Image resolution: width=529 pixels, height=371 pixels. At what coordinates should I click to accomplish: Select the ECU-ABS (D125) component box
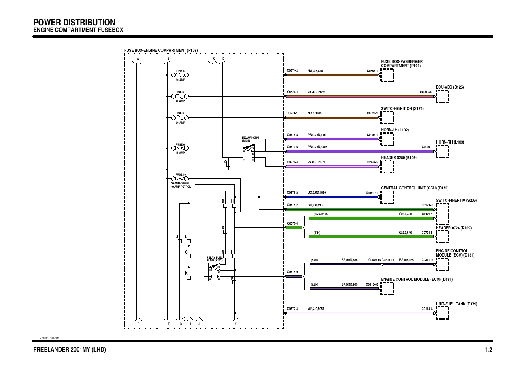(442, 97)
